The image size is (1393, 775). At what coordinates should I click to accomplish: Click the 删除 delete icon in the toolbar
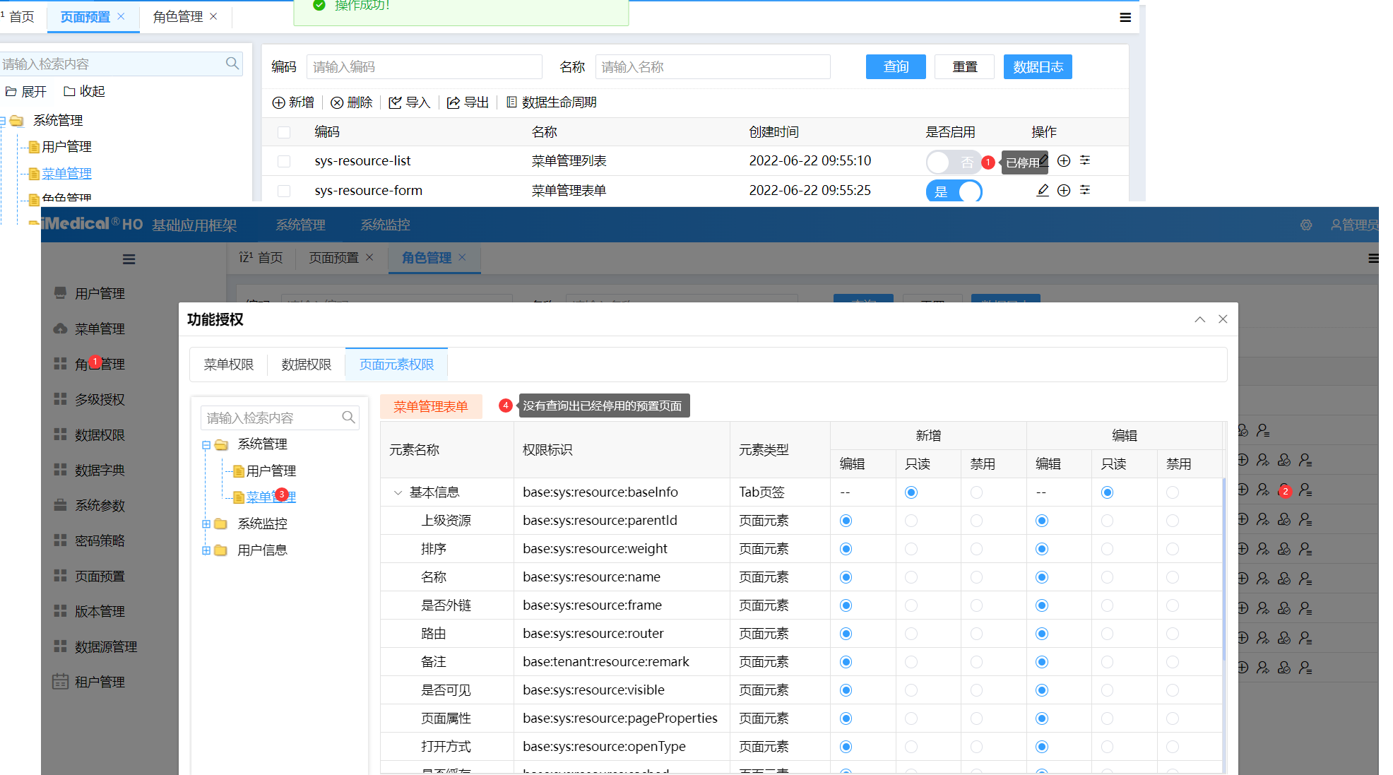[337, 103]
